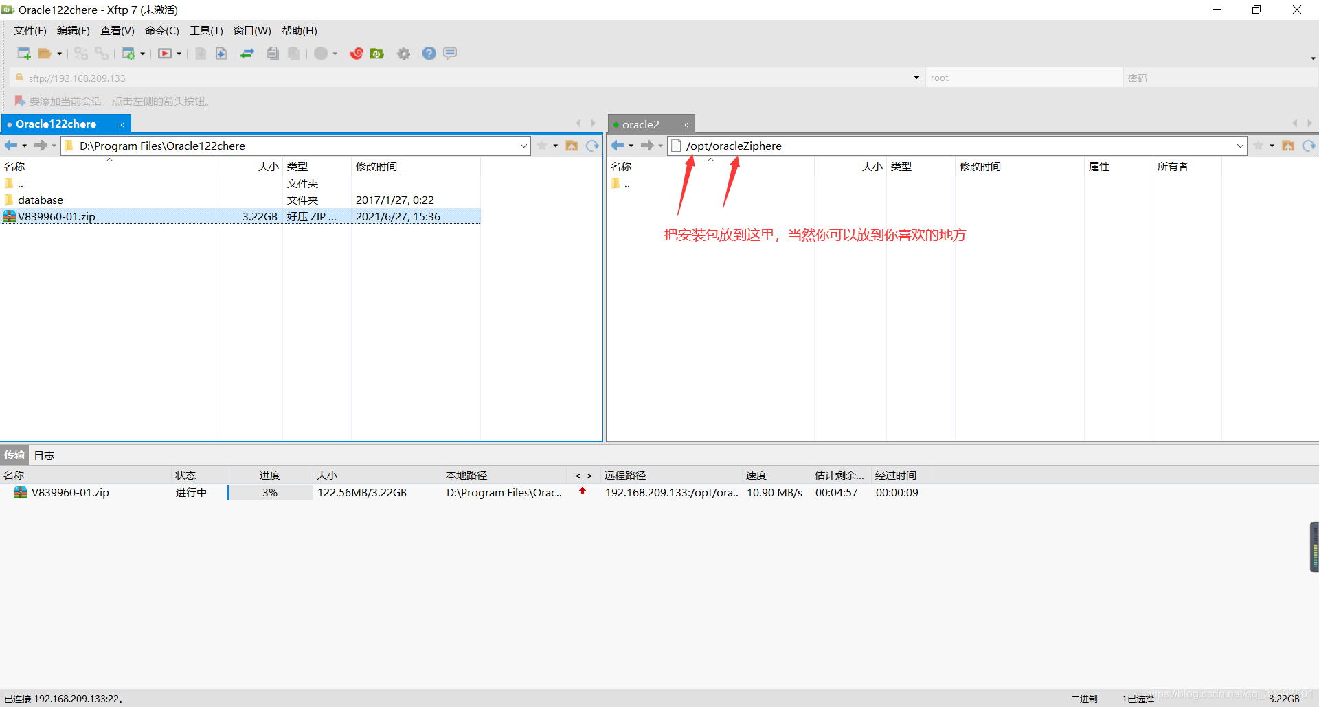This screenshot has height=707, width=1319.
Task: Expand the session properties dropdown arrow
Action: (143, 54)
